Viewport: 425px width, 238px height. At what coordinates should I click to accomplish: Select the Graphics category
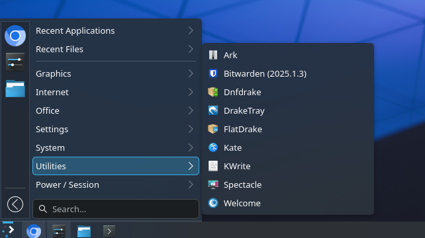pos(116,73)
